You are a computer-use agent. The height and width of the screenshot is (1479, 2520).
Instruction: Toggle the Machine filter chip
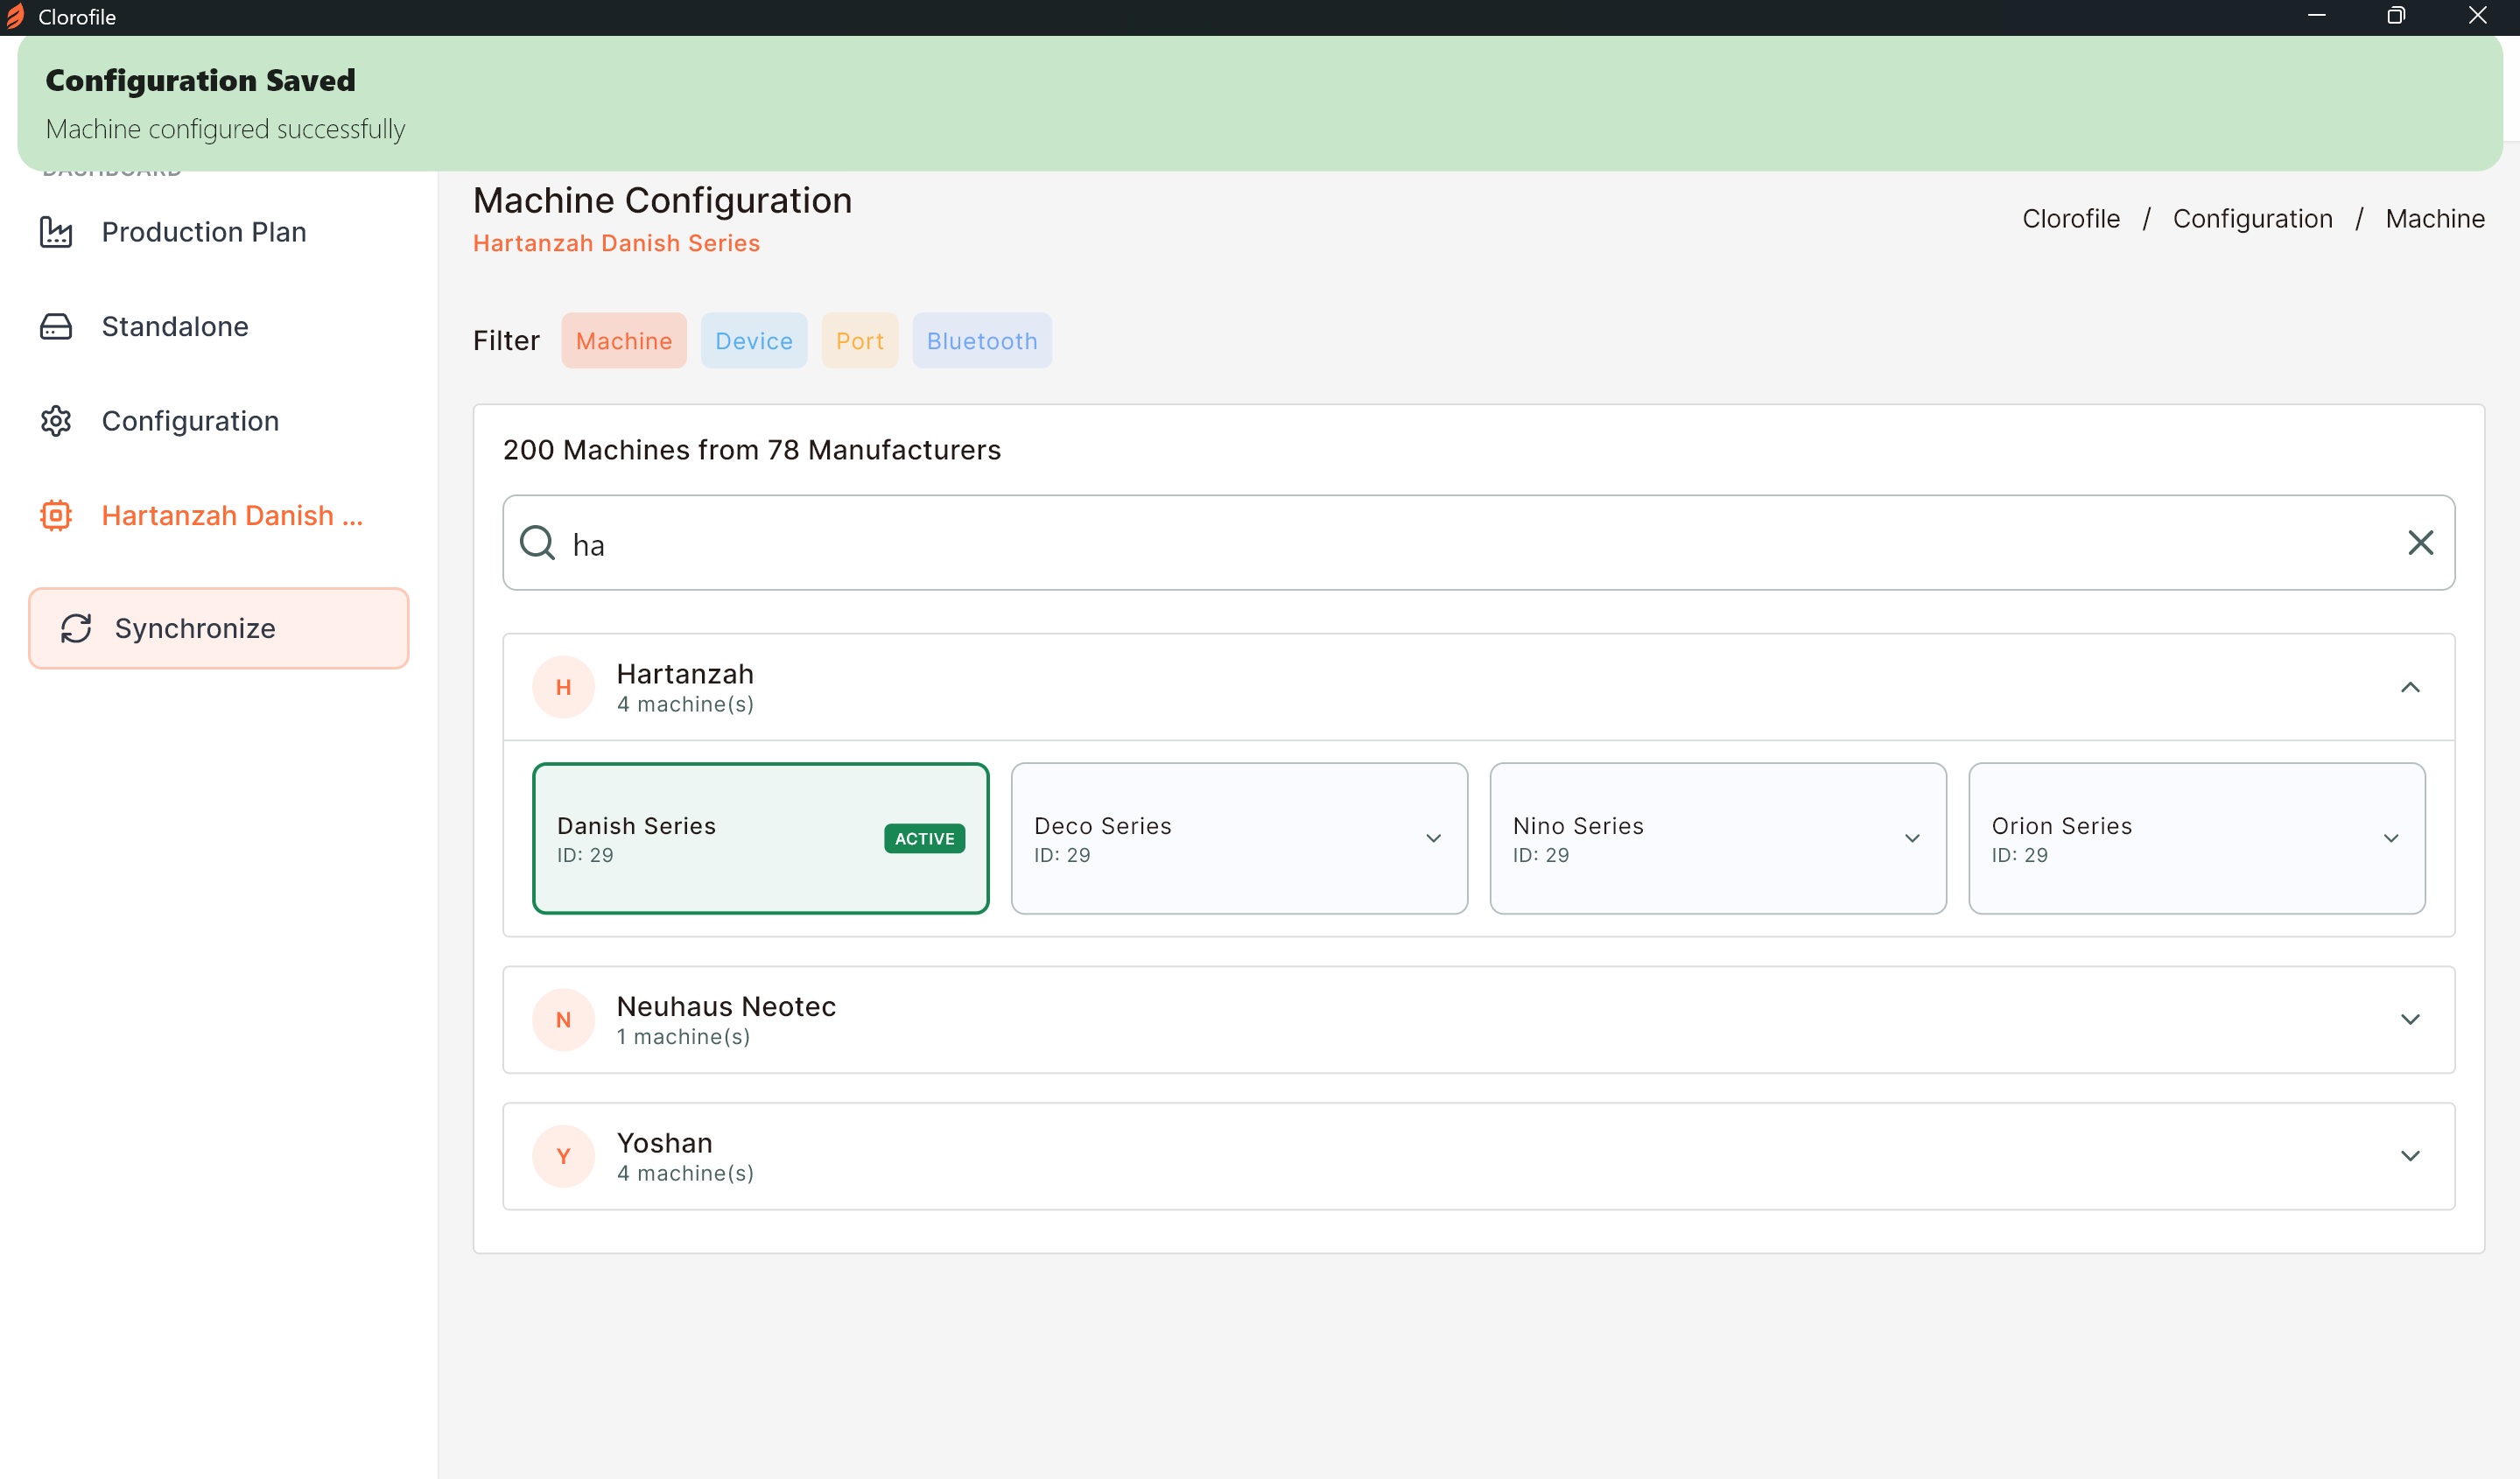623,341
